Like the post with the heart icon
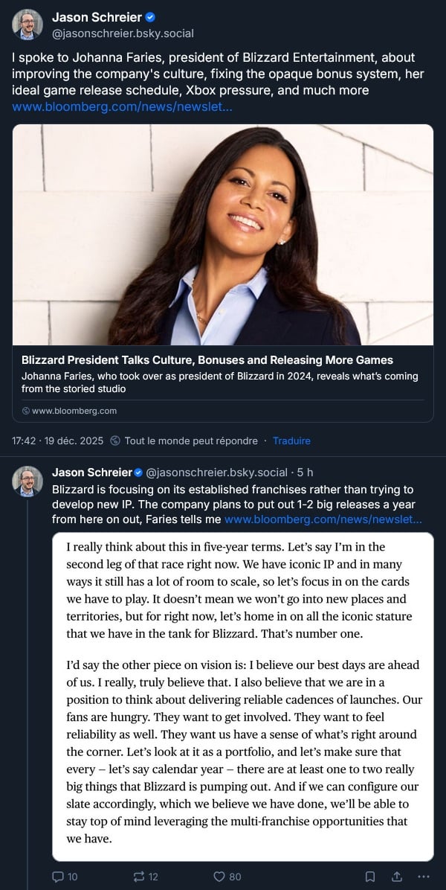The image size is (446, 890). click(x=219, y=877)
